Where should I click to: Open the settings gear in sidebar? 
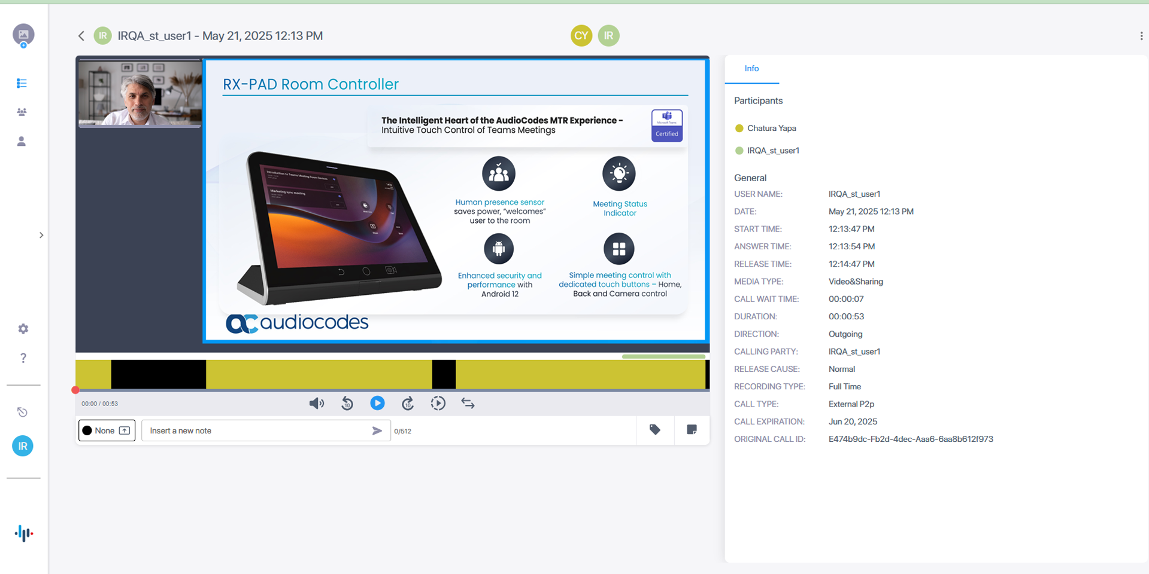click(x=23, y=329)
